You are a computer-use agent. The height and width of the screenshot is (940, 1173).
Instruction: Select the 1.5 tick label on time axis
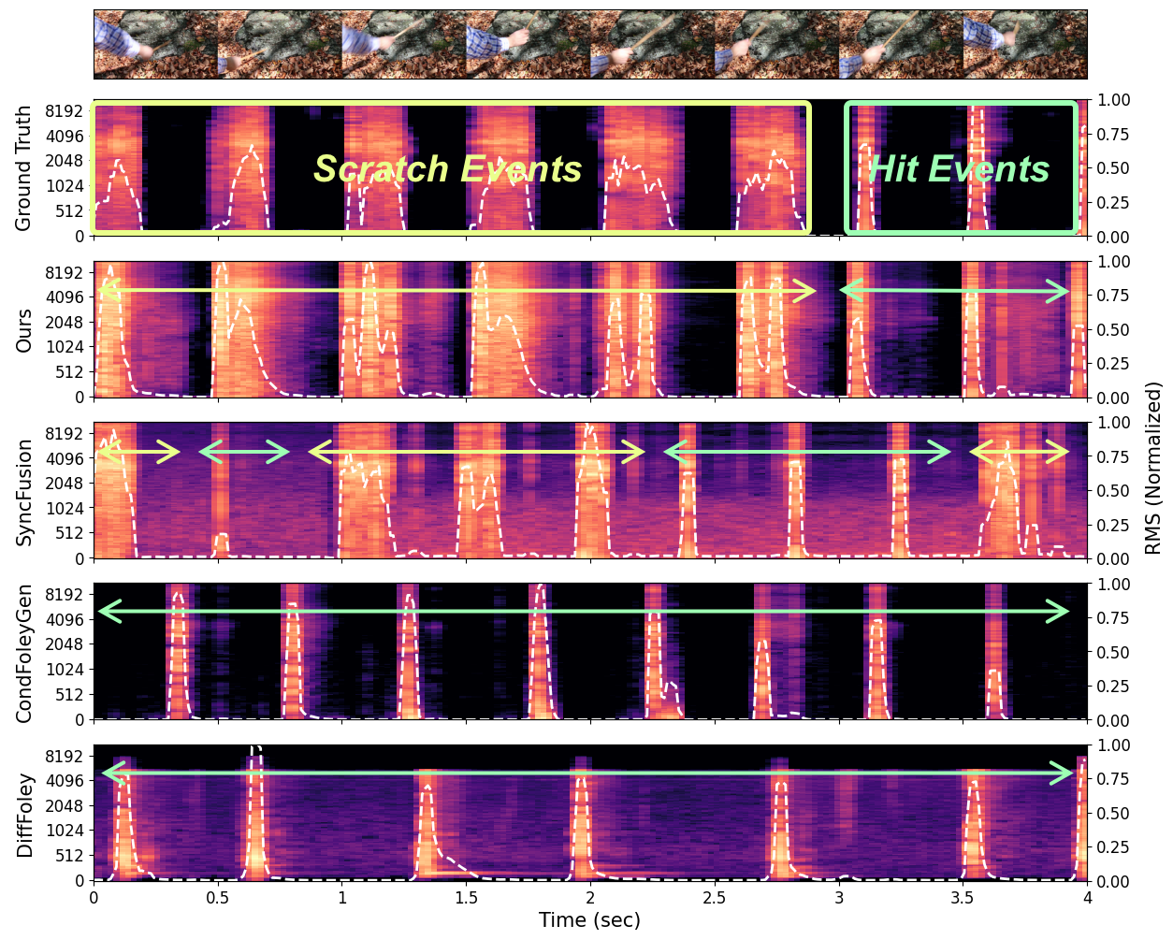[x=466, y=898]
